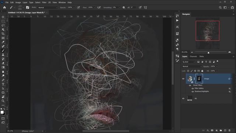Open the Opacity slider dropdown in options bar
Image resolution: width=236 pixels, height=133 pixels.
click(x=74, y=7)
